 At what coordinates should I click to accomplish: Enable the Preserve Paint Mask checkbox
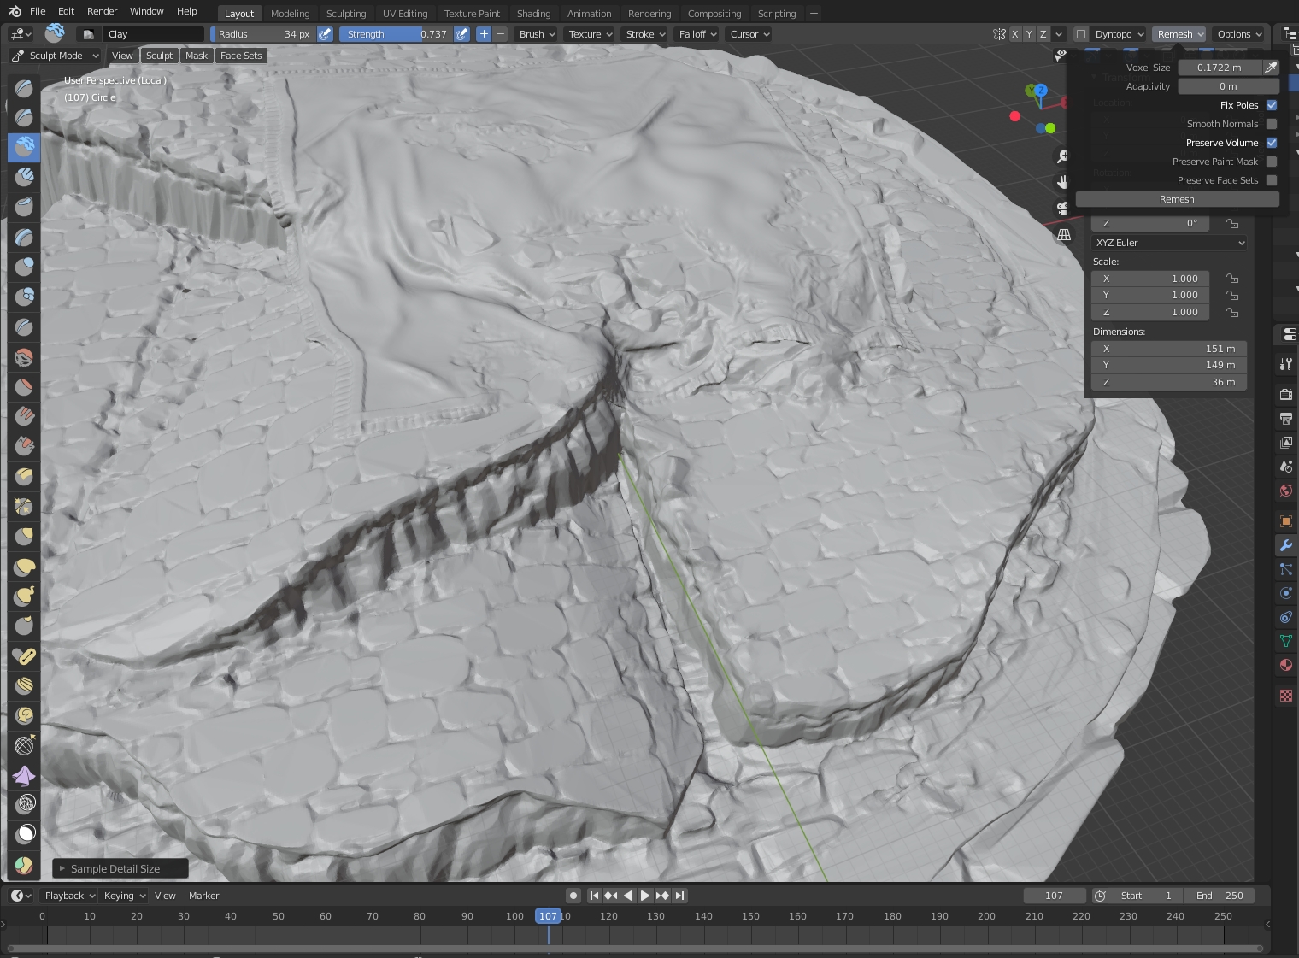coord(1272,162)
